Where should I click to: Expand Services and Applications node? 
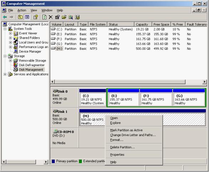[5, 74]
